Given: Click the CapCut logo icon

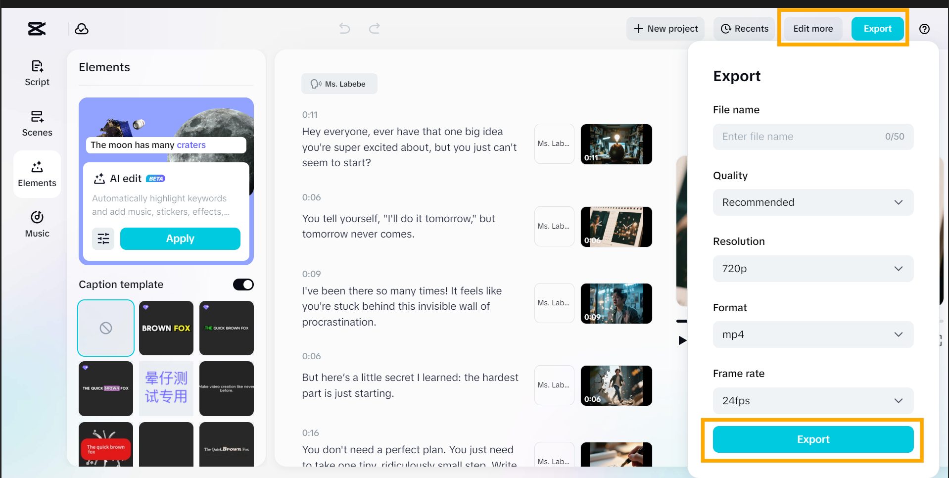Looking at the screenshot, I should pos(37,29).
